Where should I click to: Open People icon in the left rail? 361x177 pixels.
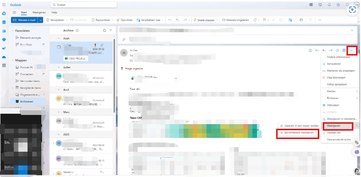[4, 31]
